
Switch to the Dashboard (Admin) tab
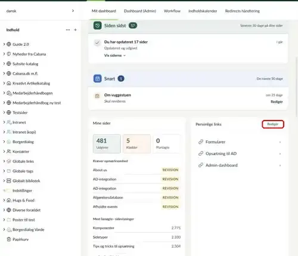click(x=140, y=11)
